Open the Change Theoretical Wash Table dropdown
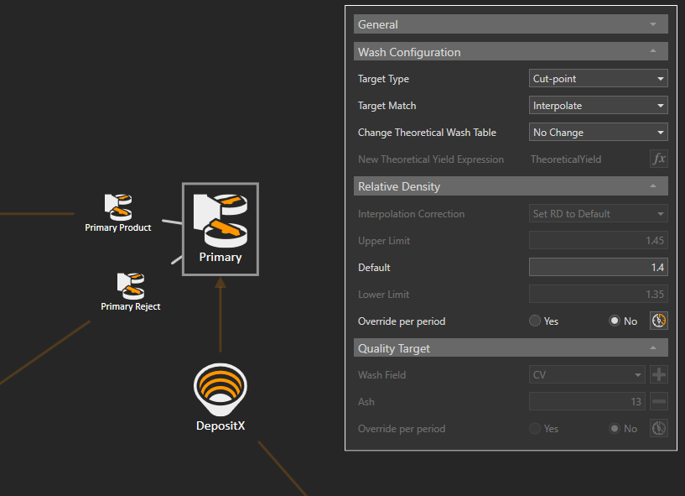Viewport: 685px width, 496px height. (599, 133)
